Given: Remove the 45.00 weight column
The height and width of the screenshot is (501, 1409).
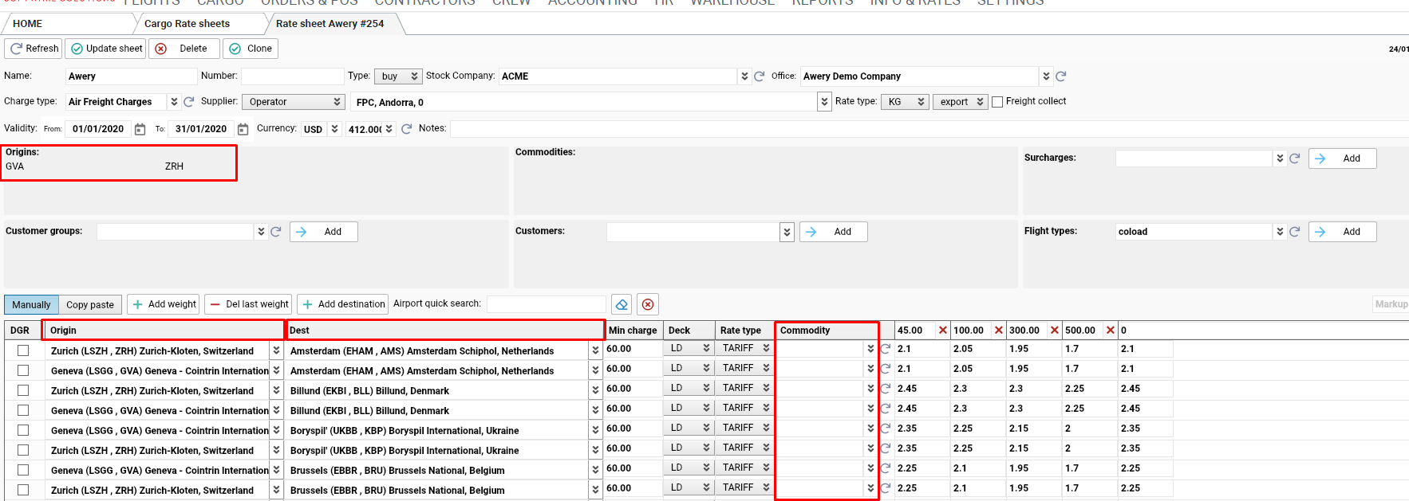Looking at the screenshot, I should (x=943, y=331).
